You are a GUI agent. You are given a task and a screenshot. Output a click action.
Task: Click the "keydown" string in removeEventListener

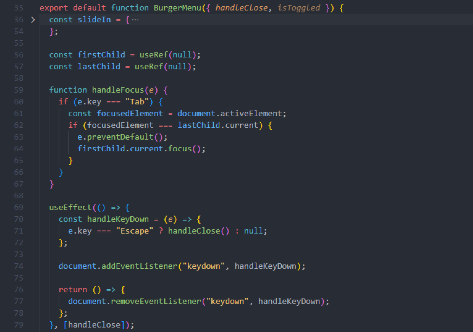(227, 302)
